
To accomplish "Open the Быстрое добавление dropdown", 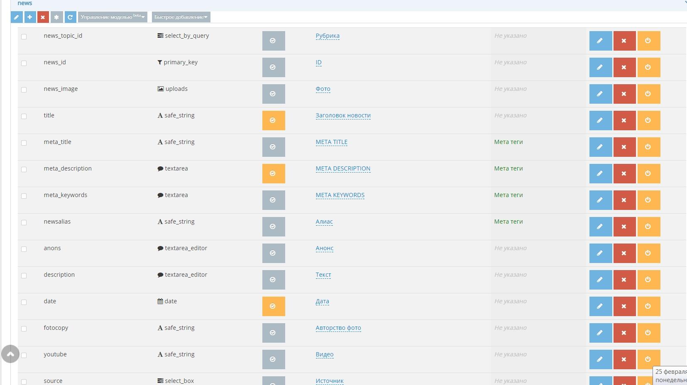I will click(x=181, y=17).
